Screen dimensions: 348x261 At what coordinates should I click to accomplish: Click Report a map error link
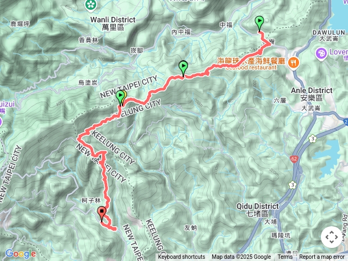pos(321,257)
